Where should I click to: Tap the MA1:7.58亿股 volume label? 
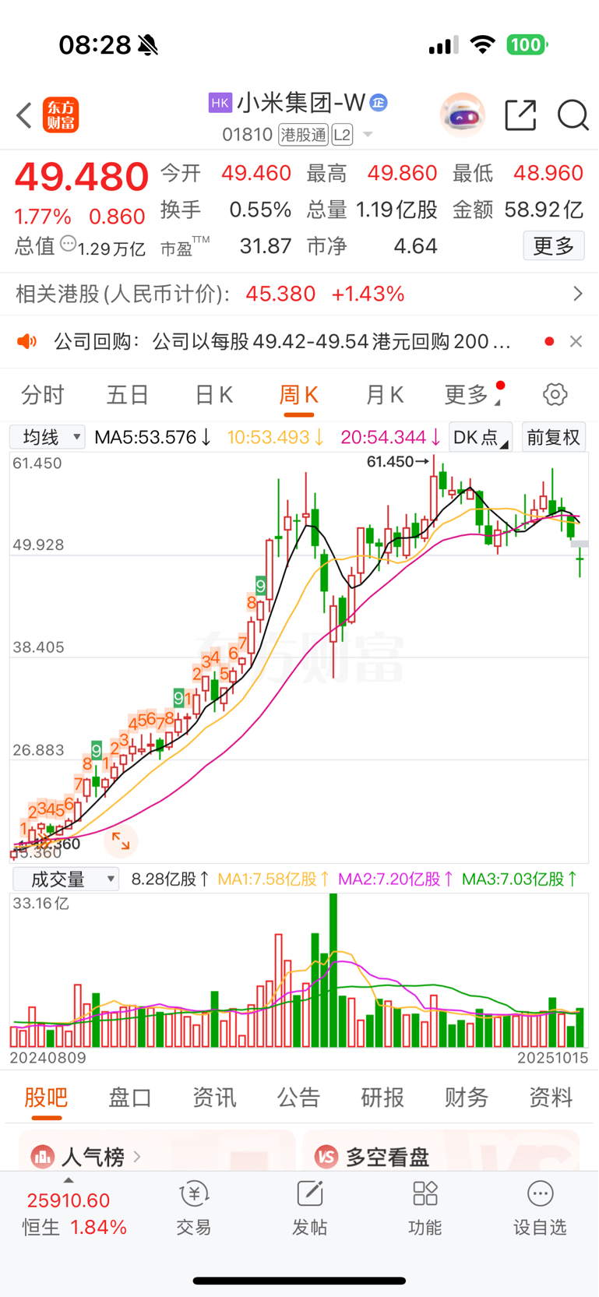[273, 879]
